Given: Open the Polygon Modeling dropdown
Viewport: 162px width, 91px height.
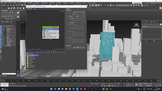Looking at the screenshot, I should pyautogui.click(x=10, y=19).
